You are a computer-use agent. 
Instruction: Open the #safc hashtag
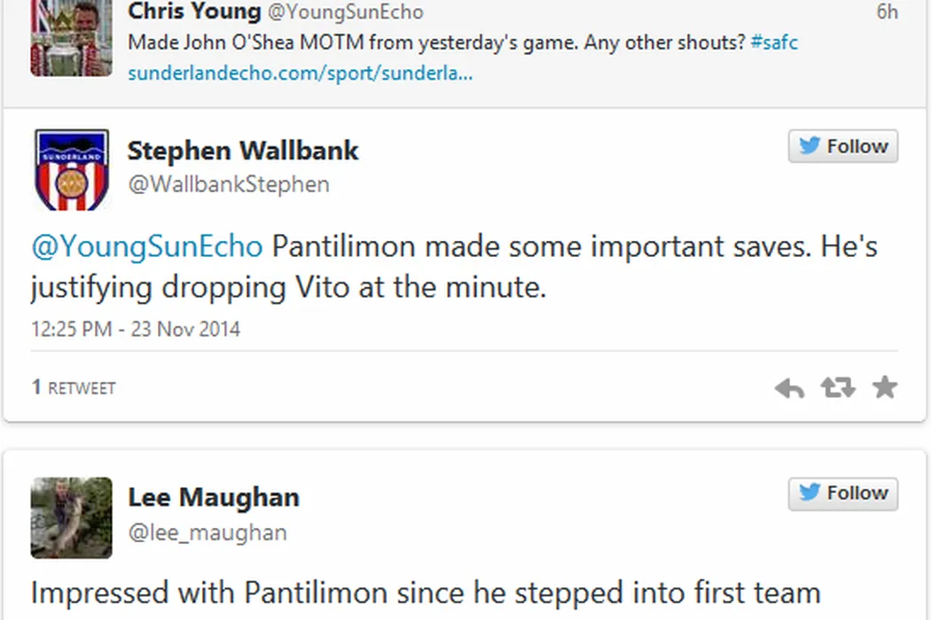tap(774, 42)
